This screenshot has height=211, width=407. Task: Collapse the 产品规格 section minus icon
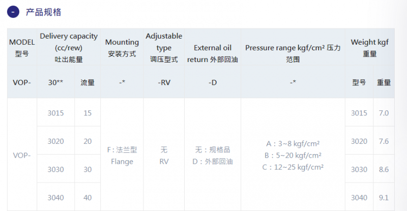(13, 12)
